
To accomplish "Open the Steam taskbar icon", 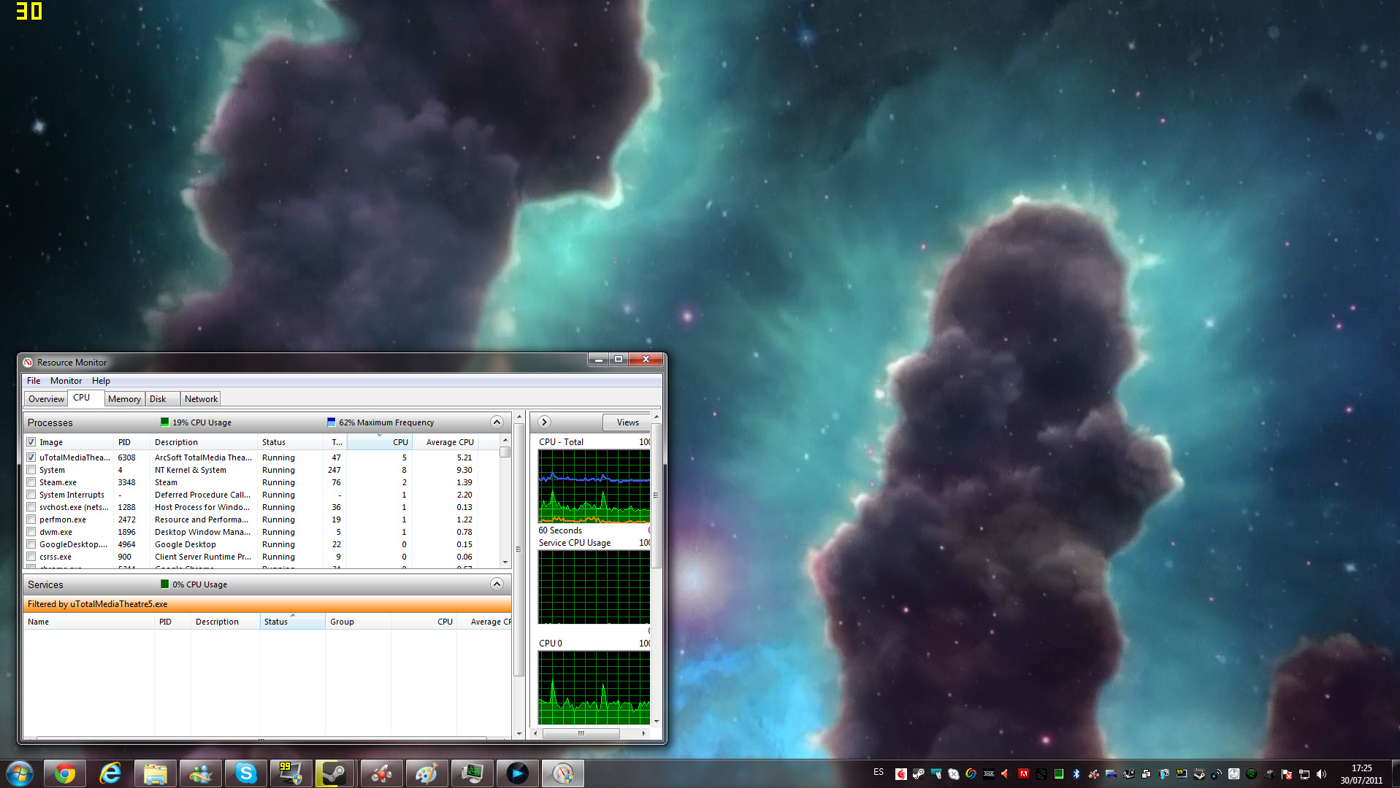I will [334, 773].
